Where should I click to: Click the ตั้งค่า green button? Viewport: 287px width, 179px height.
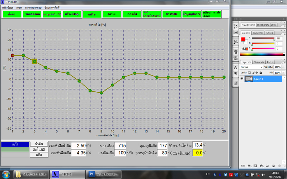(12, 14)
